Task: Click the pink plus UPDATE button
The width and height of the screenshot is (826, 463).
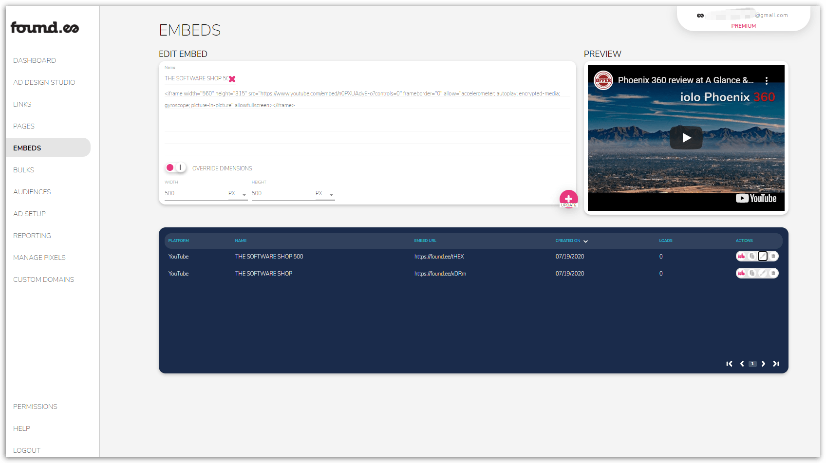Action: click(568, 199)
